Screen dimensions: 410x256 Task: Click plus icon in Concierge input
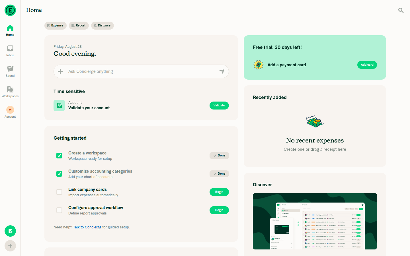click(x=60, y=71)
